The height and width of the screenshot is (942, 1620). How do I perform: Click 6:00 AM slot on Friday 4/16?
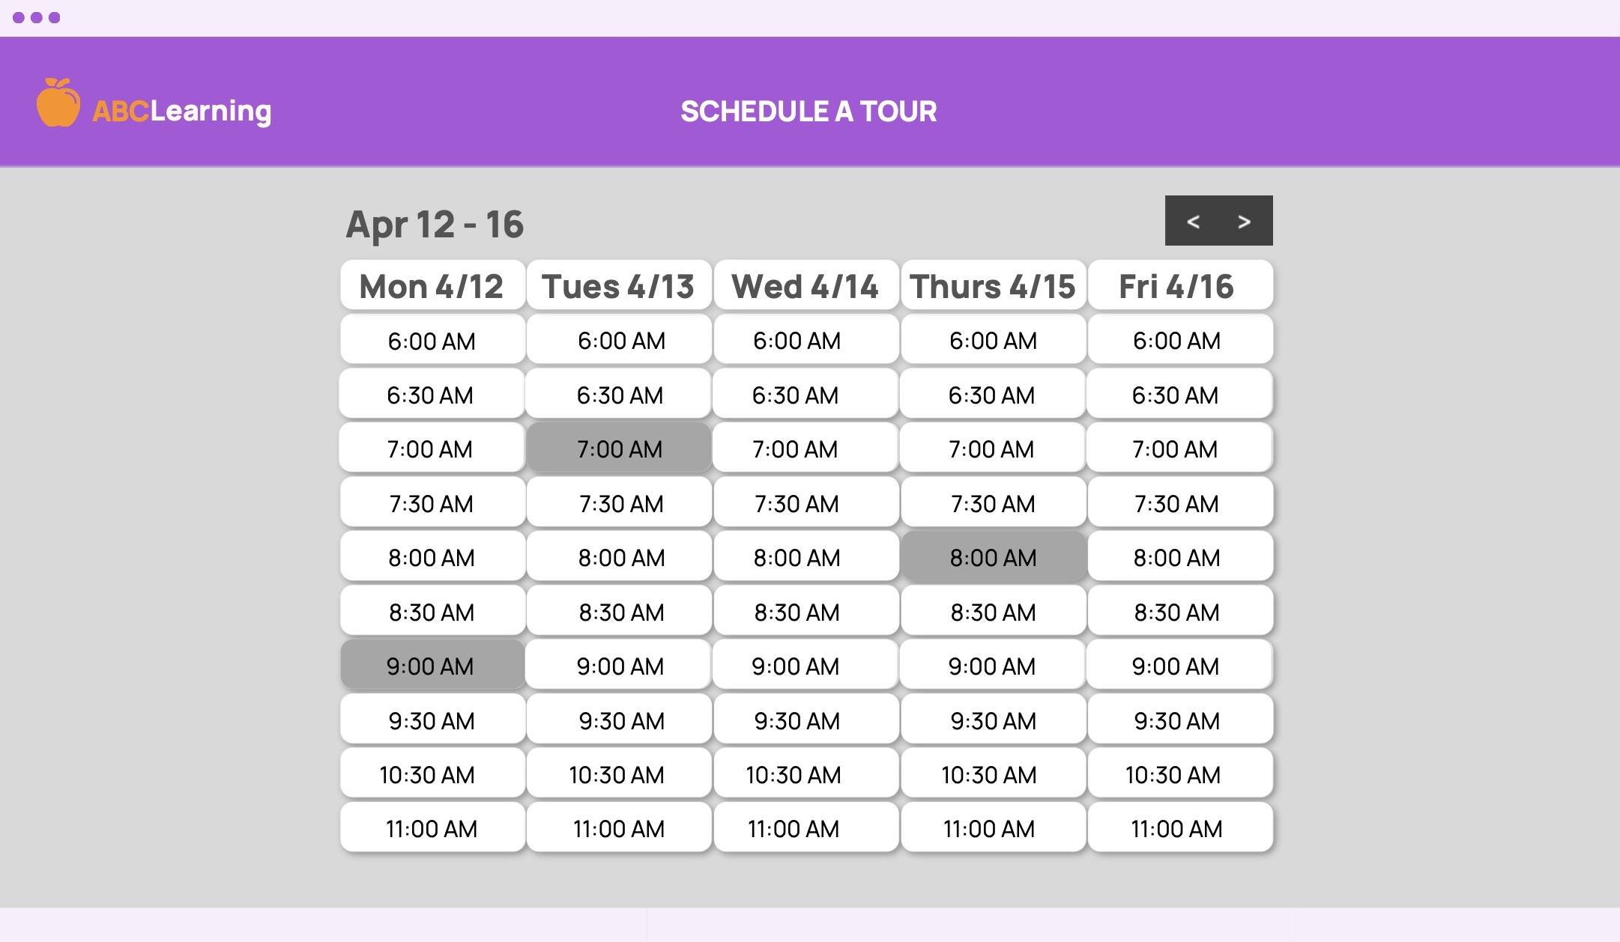[x=1176, y=342]
